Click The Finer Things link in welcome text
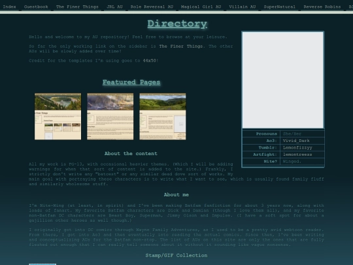 pos(181,46)
